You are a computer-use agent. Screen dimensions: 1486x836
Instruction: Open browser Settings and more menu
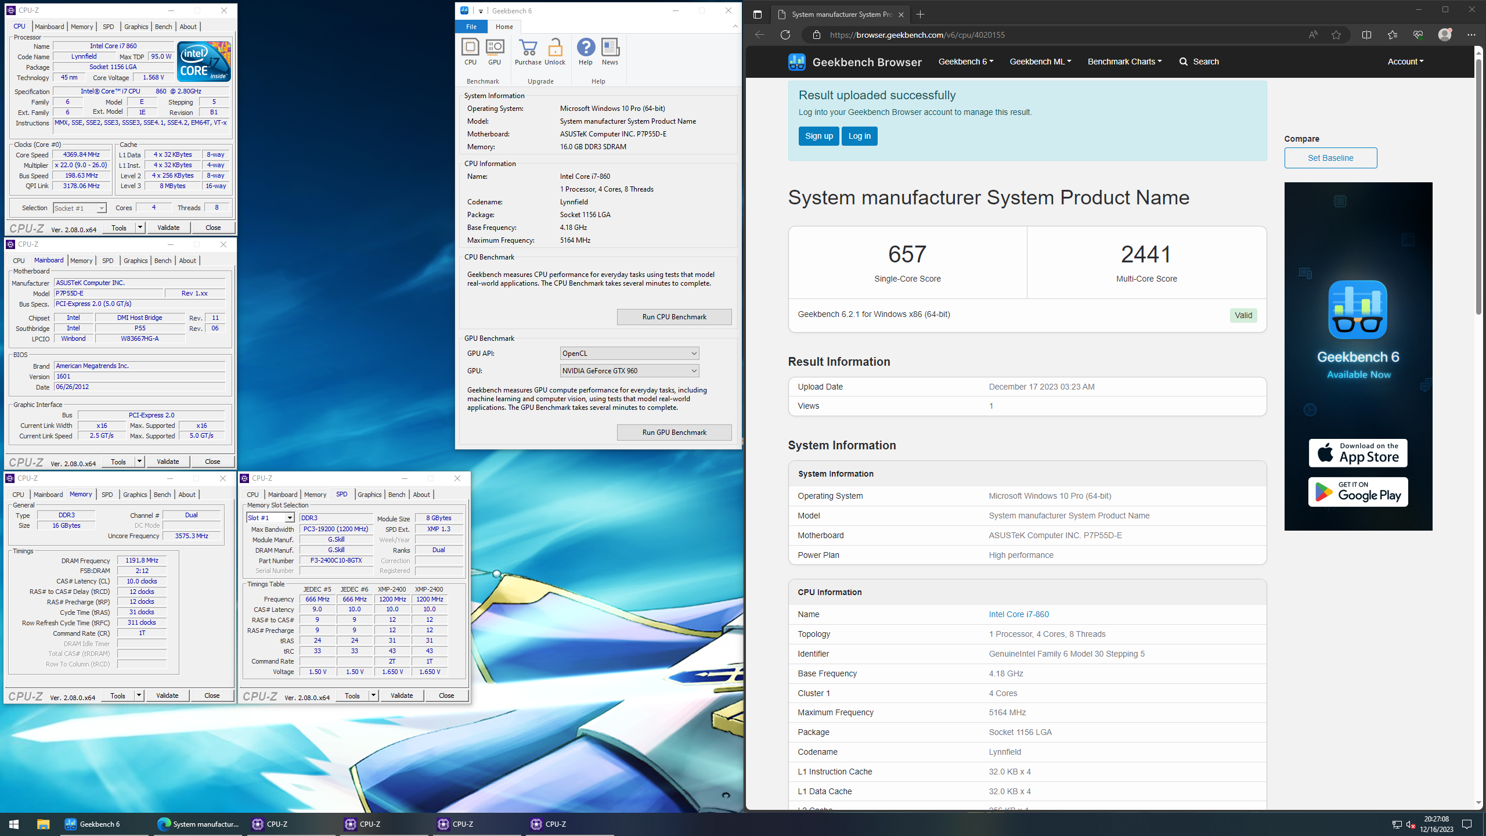tap(1471, 35)
